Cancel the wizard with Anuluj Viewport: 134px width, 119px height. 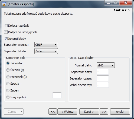[x=120, y=111]
